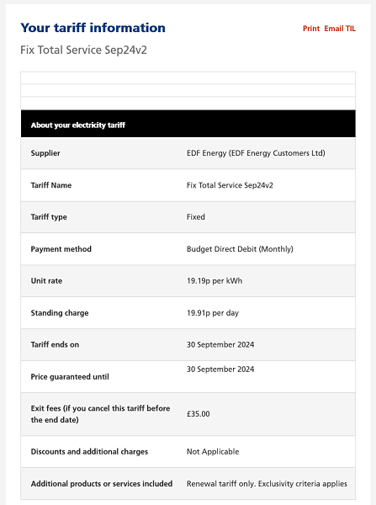
Task: Click the Payment method label
Action: point(61,249)
